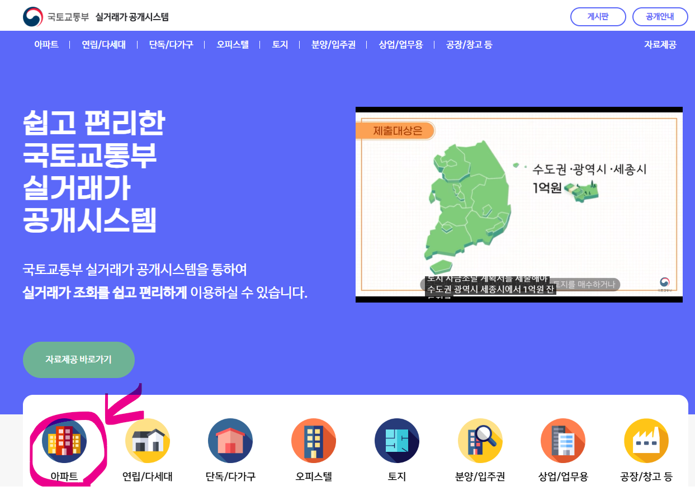Select 오피스텔 in the top navigation bar
This screenshot has width=695, height=491.
[233, 45]
